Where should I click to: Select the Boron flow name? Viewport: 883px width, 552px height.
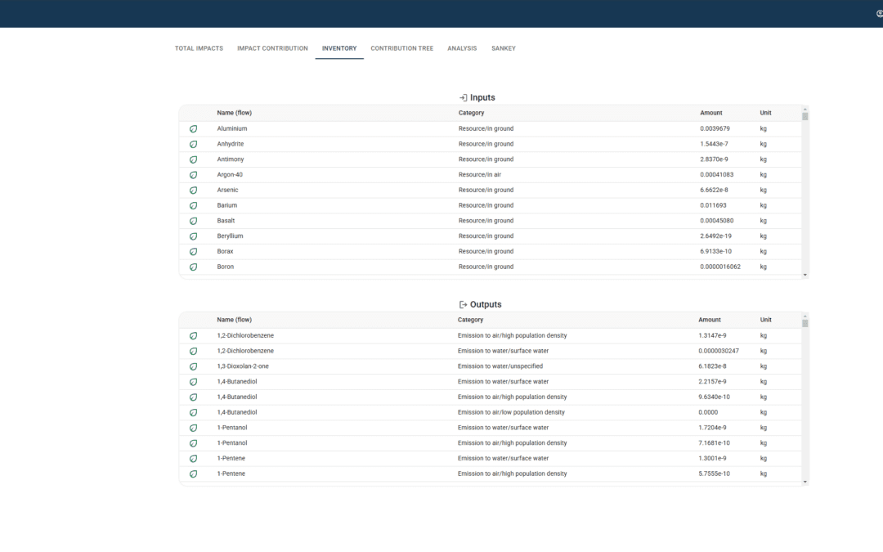(226, 267)
